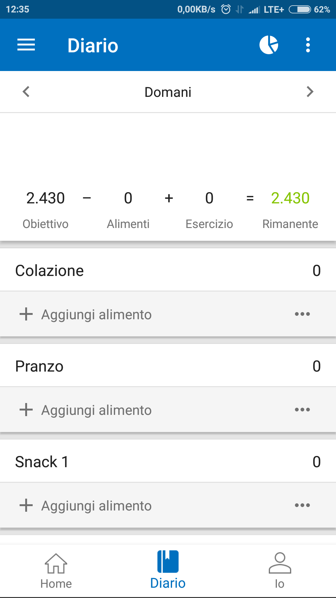This screenshot has width=336, height=598.
Task: Tap the plus icon under Pranzo
Action: point(26,410)
